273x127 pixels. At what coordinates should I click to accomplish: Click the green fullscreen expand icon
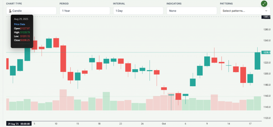coord(264,4)
